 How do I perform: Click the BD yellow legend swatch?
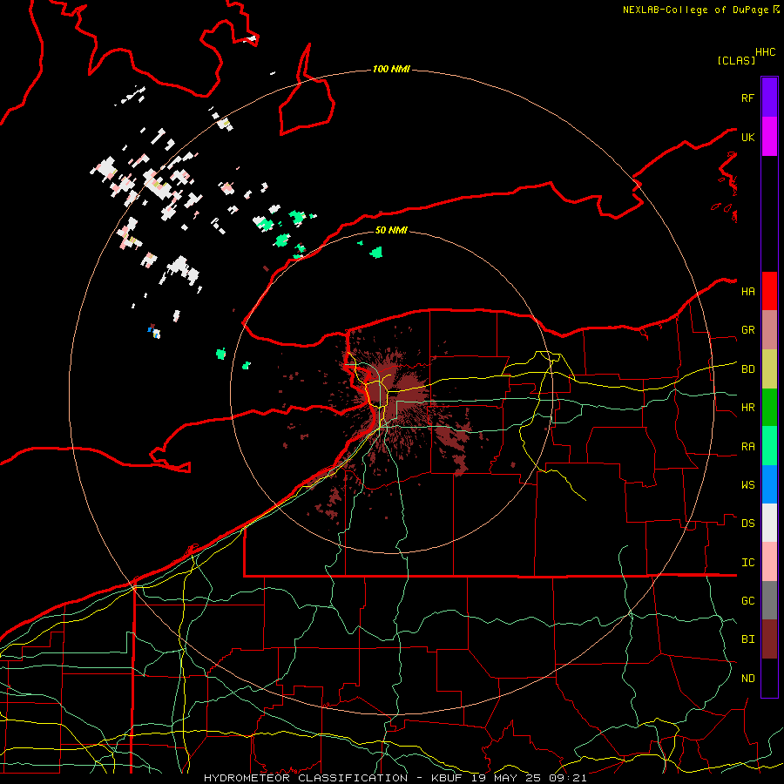tap(769, 369)
